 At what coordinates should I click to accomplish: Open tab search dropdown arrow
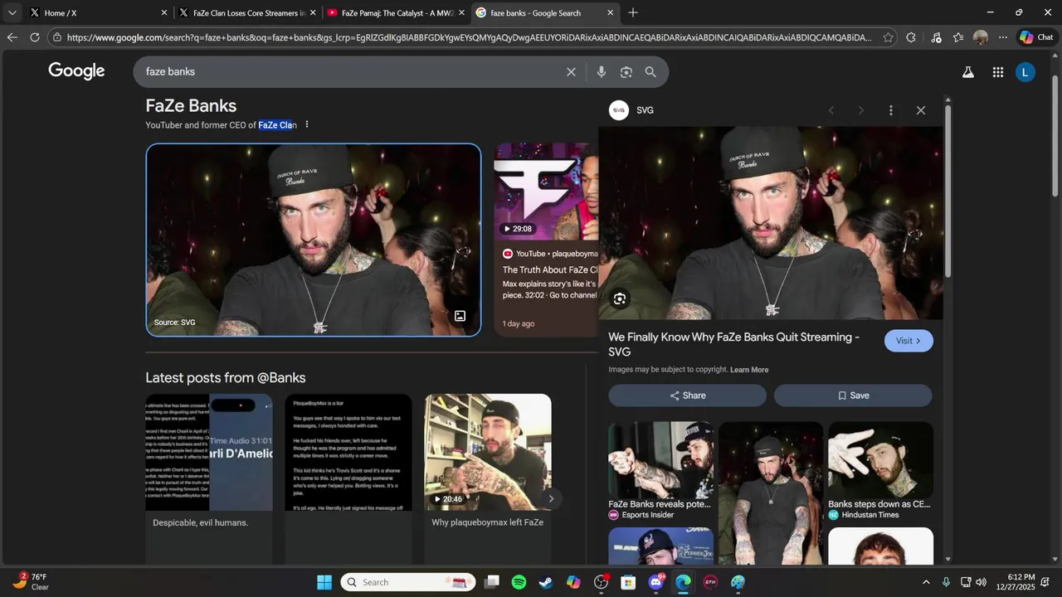12,12
